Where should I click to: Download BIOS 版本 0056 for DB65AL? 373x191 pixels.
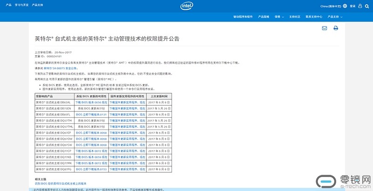coord(91,102)
